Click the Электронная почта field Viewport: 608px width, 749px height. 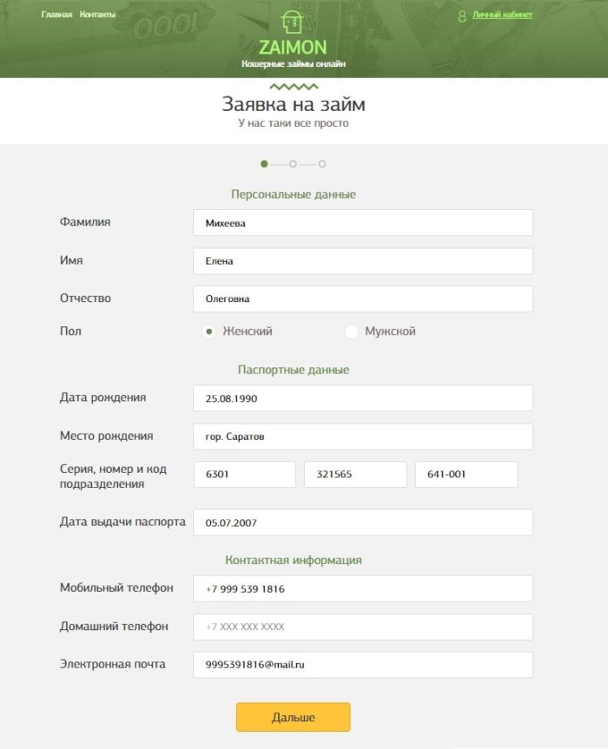pos(363,665)
